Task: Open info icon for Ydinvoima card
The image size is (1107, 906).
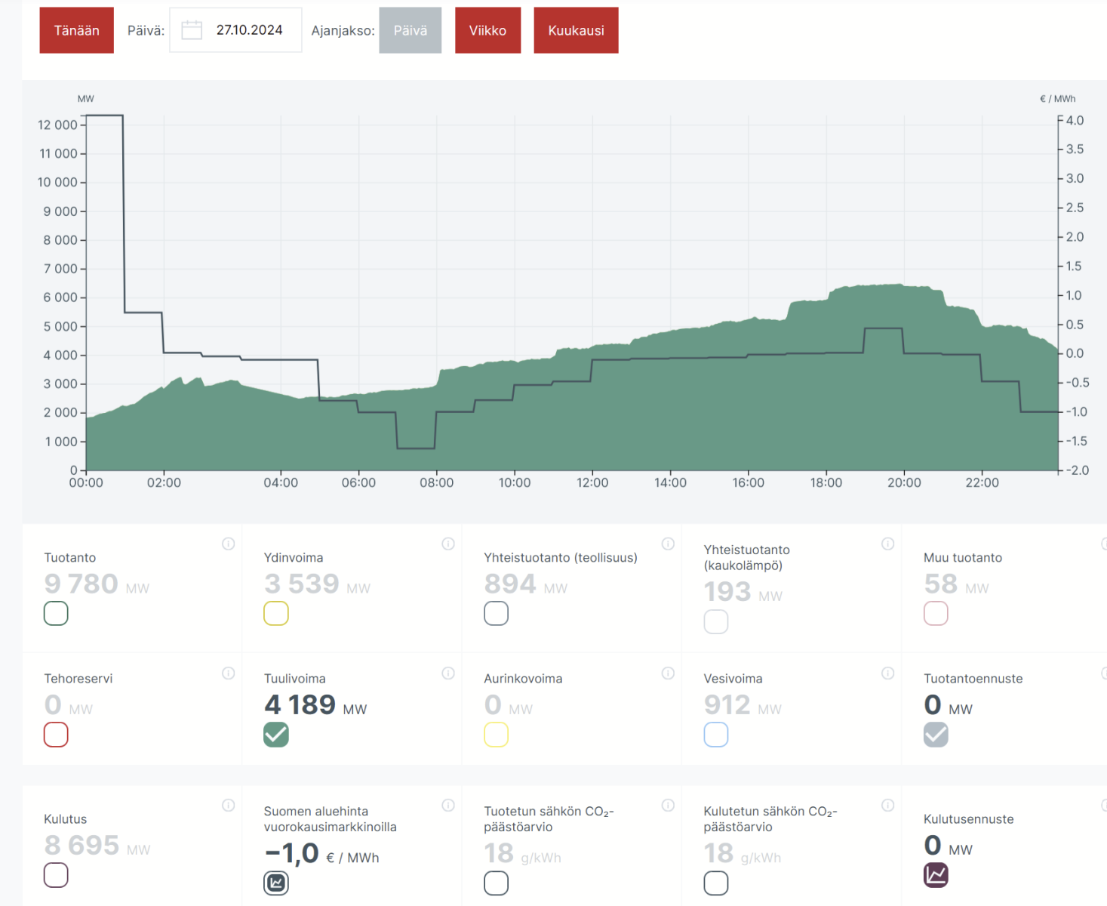Action: (x=447, y=544)
